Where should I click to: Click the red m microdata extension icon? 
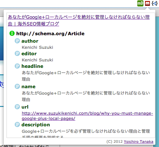point(147,3)
